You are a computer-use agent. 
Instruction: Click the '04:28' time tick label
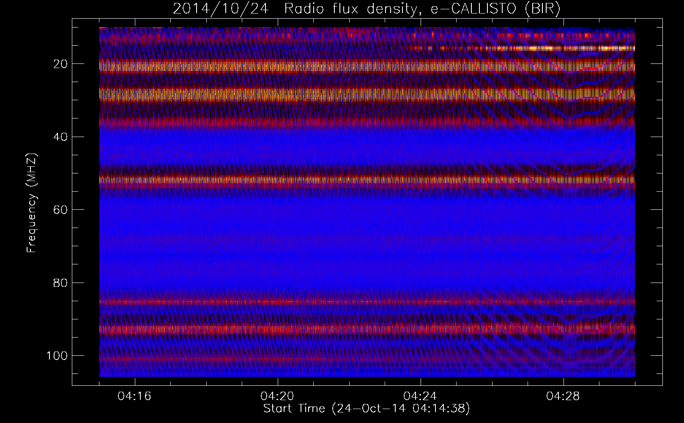[x=564, y=396]
